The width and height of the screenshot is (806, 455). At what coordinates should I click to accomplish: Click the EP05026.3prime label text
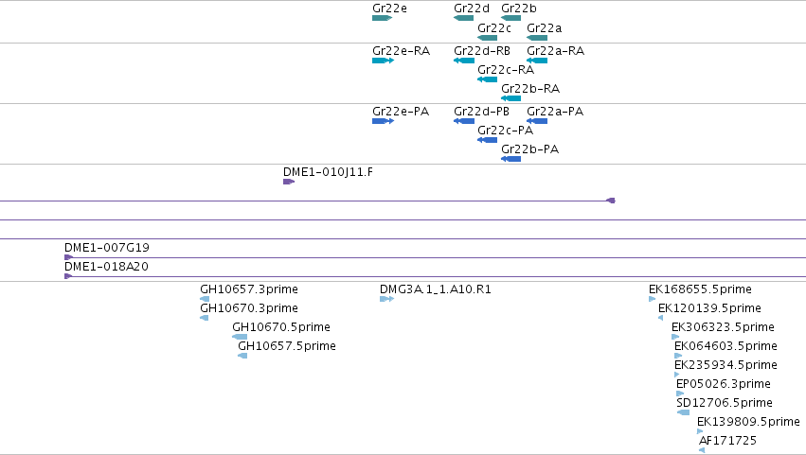pos(724,384)
